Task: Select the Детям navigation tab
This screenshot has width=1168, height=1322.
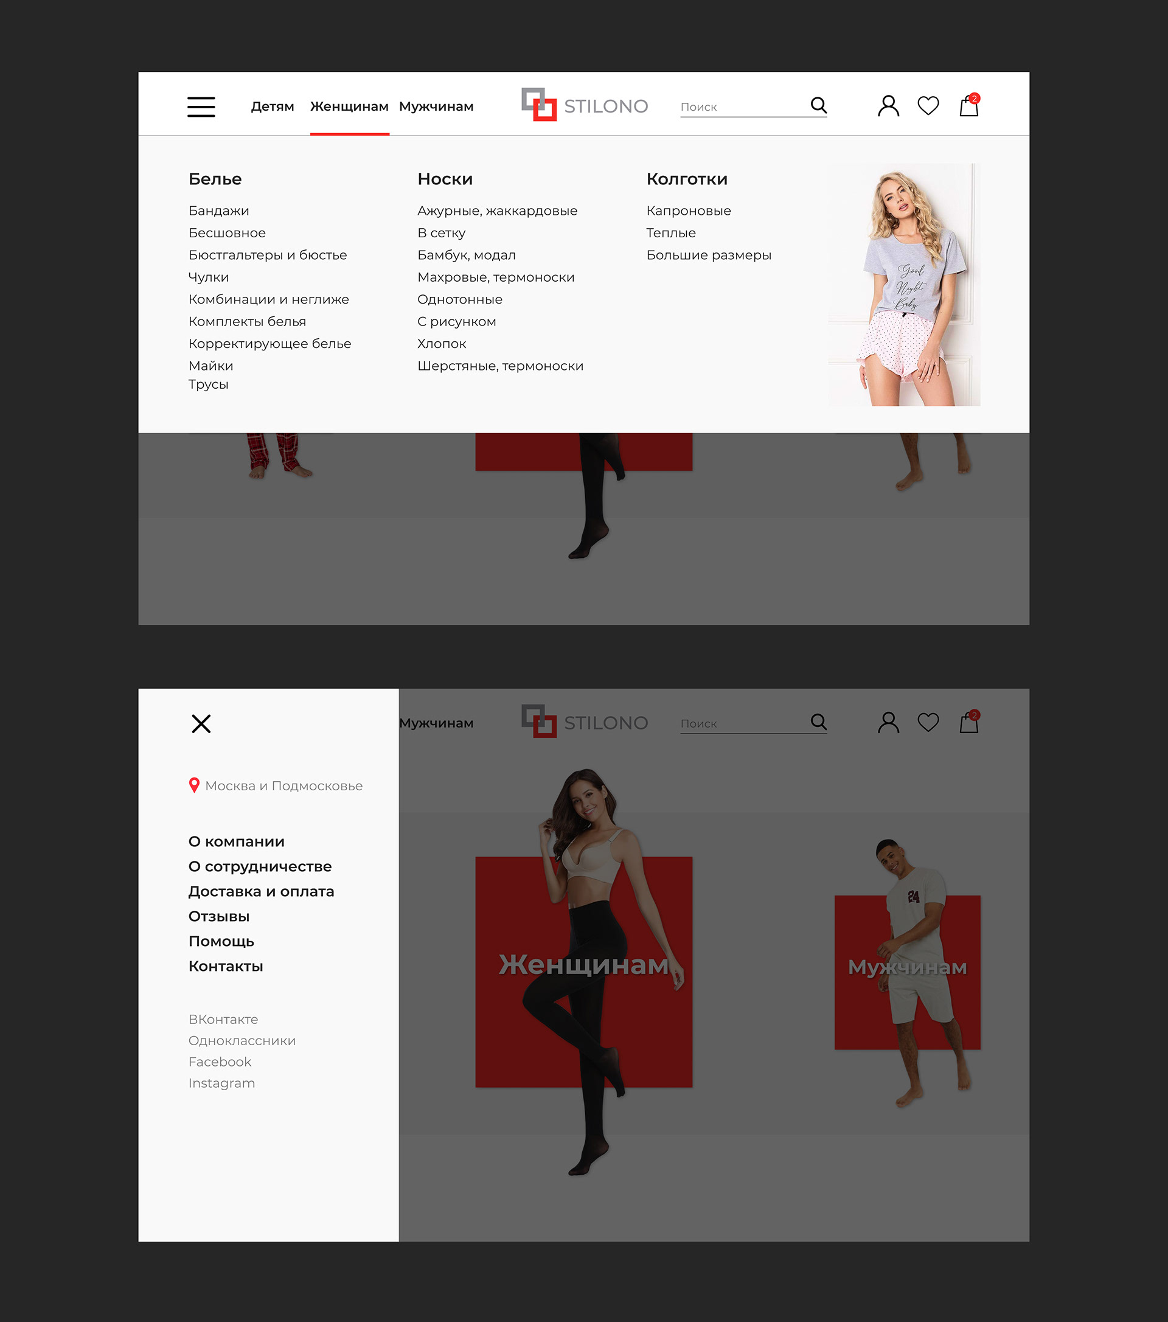Action: pos(273,106)
